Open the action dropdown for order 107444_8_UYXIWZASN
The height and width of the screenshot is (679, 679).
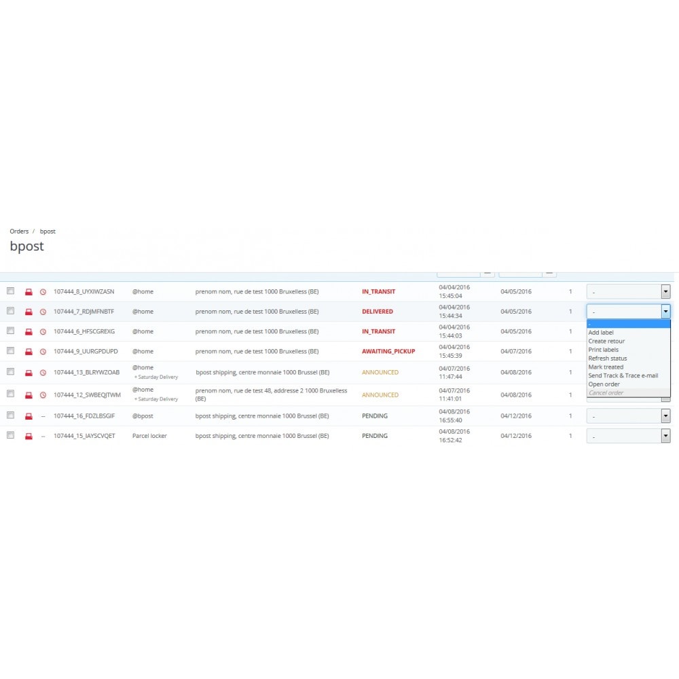click(x=628, y=291)
